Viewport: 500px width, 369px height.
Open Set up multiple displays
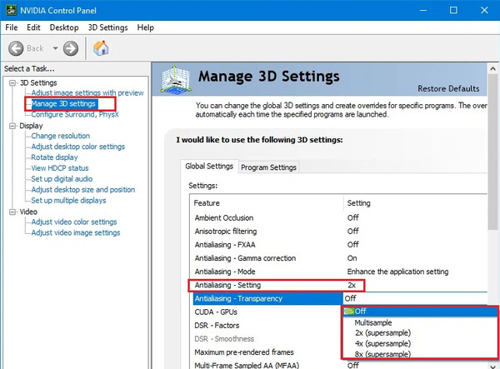tap(68, 201)
